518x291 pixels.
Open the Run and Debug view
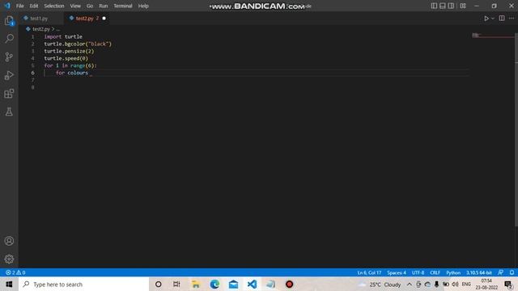tap(9, 75)
